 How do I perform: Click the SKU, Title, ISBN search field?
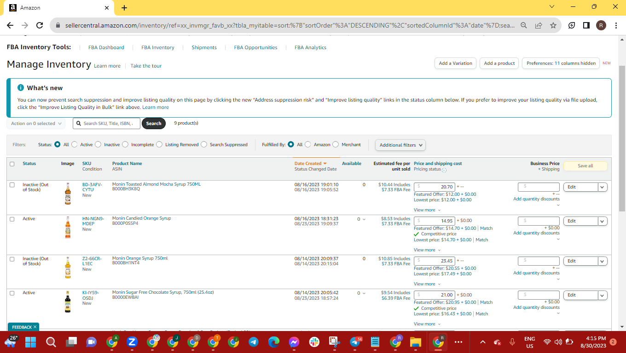point(106,123)
